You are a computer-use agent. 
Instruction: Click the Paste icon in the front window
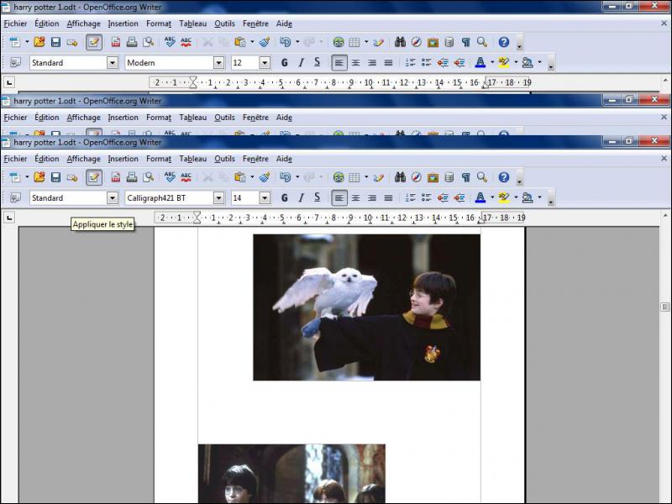coord(240,177)
